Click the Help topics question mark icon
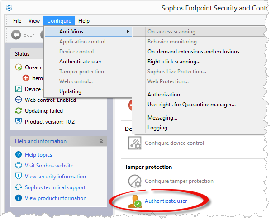The width and height of the screenshot is (271, 220). point(19,154)
